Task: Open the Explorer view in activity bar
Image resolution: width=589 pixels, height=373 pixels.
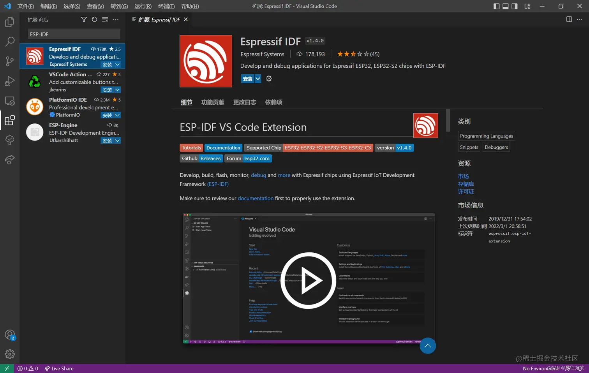Action: [10, 22]
